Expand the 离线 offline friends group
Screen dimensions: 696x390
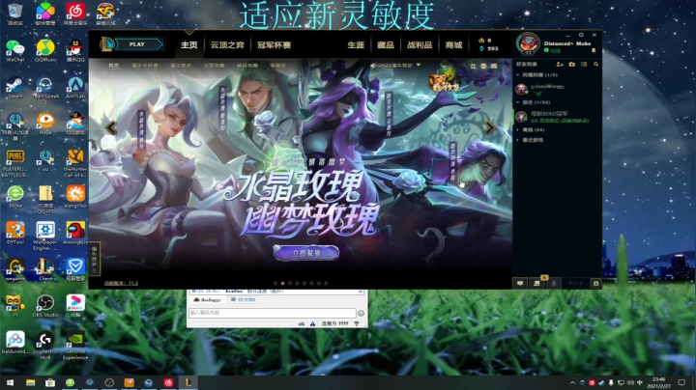click(531, 130)
